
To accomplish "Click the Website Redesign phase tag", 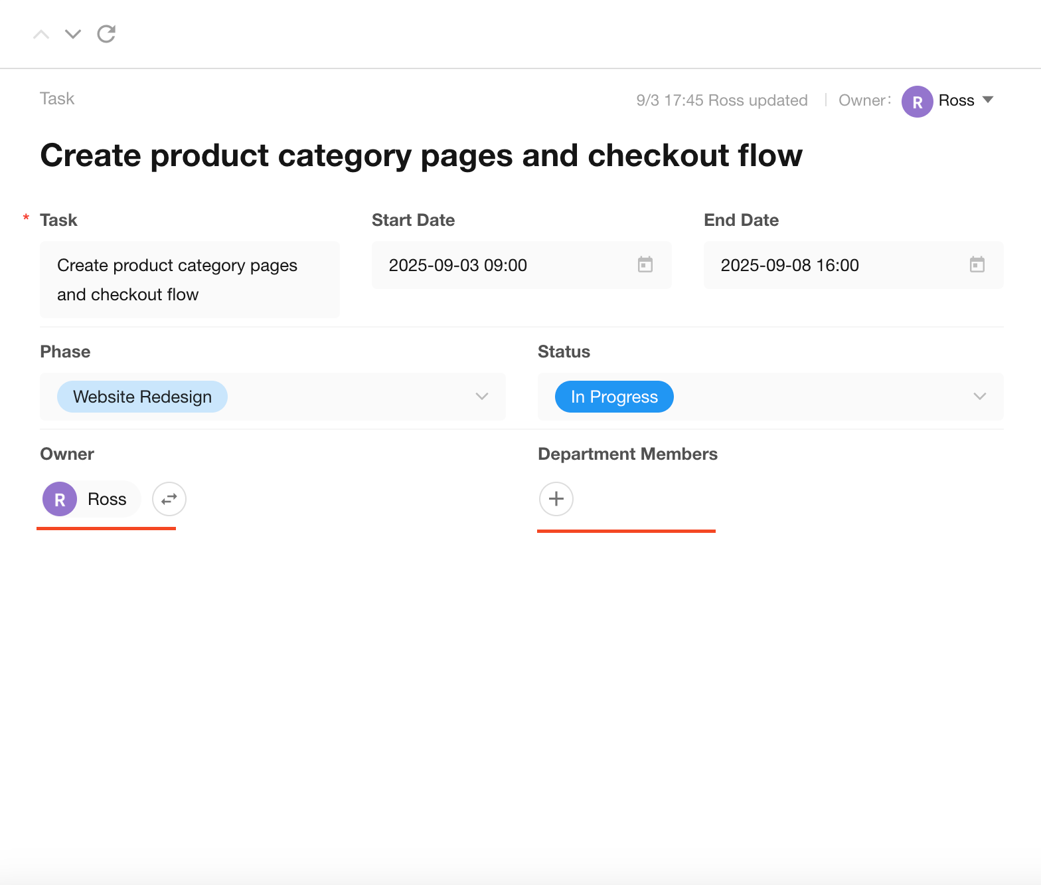I will tap(142, 397).
